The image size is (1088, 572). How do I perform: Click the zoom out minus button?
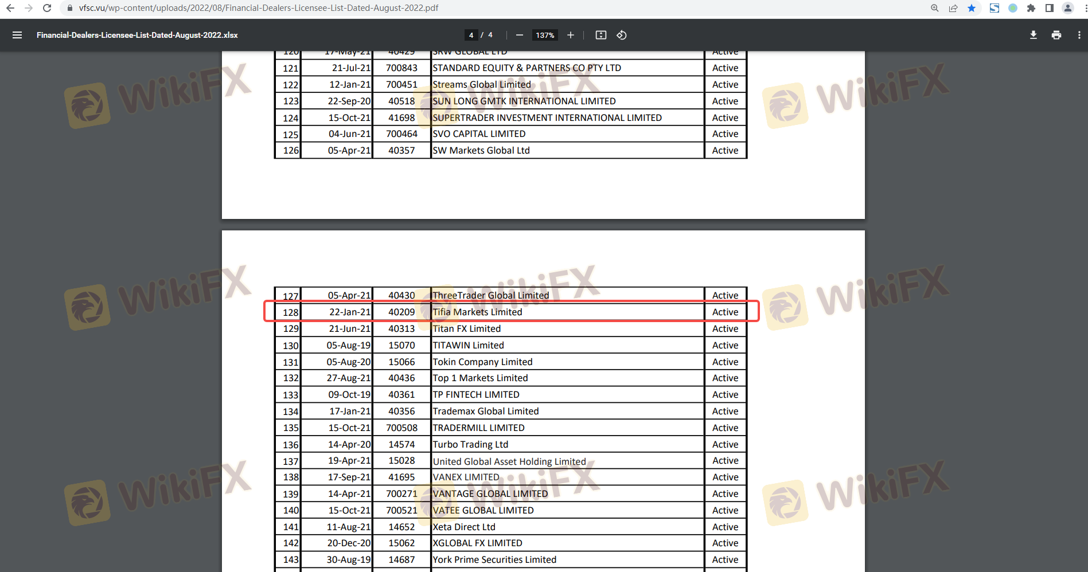(519, 35)
